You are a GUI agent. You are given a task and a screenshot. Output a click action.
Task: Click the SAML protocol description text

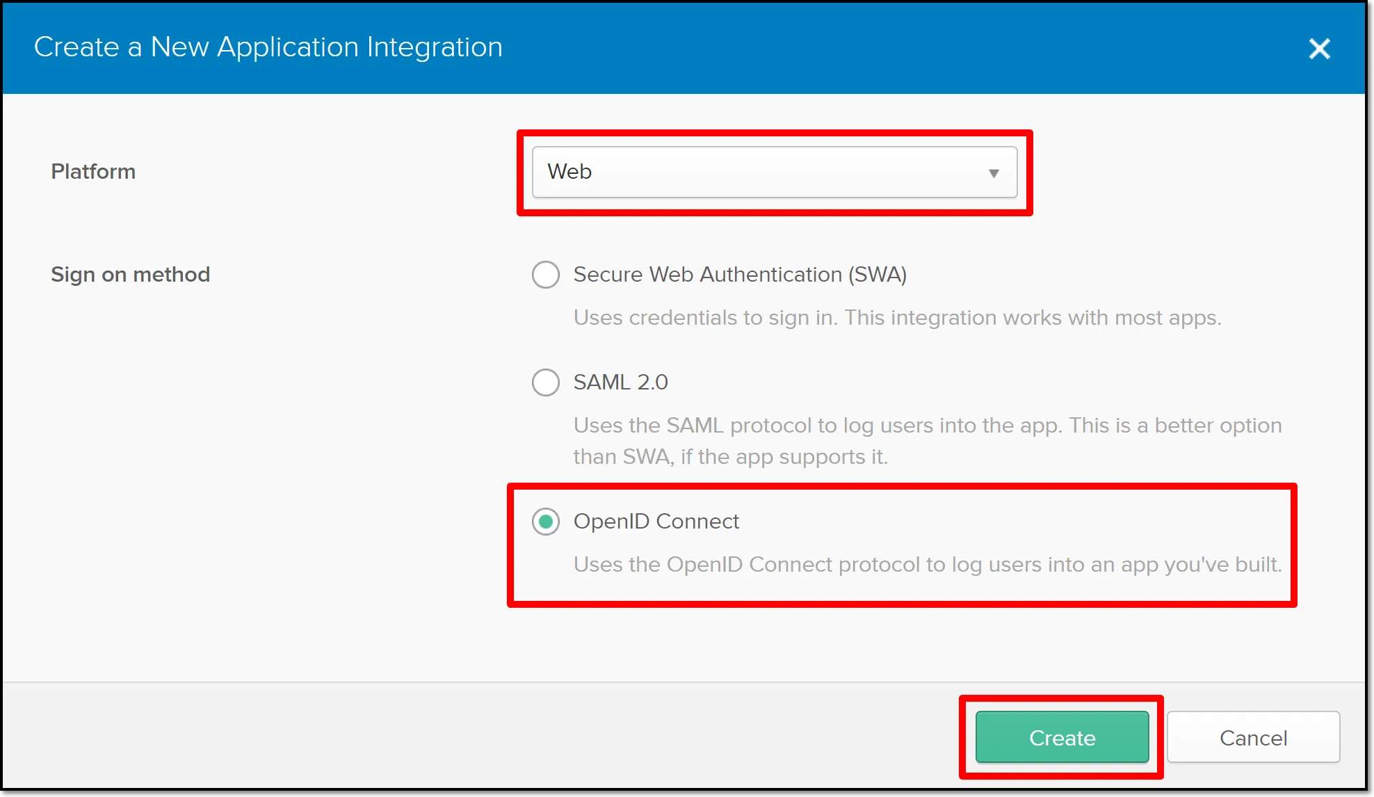[x=928, y=441]
